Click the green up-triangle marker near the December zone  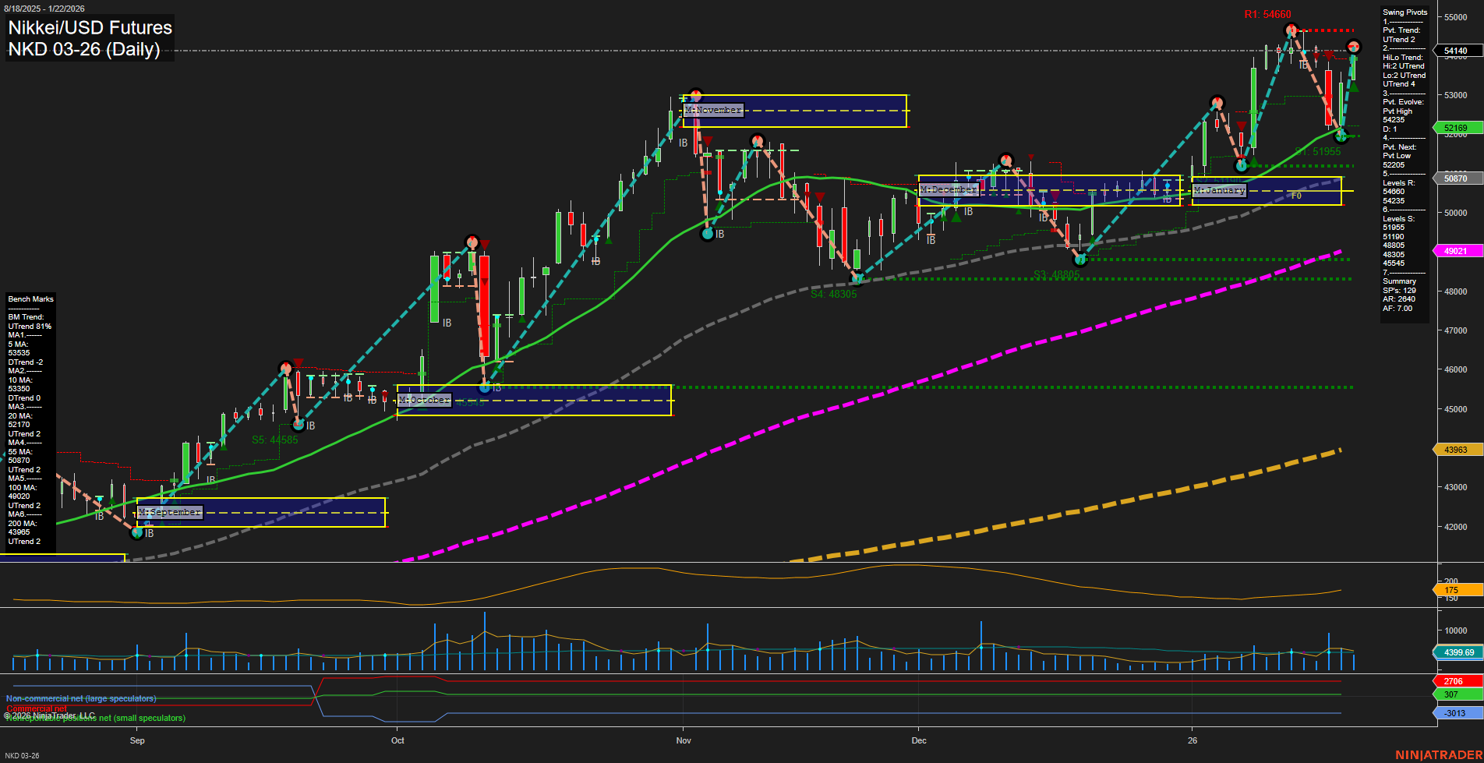click(x=956, y=217)
